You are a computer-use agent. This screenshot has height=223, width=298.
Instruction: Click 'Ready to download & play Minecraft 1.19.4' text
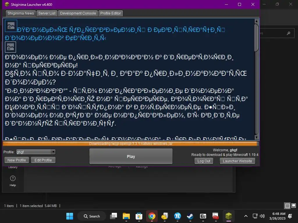click(225, 155)
